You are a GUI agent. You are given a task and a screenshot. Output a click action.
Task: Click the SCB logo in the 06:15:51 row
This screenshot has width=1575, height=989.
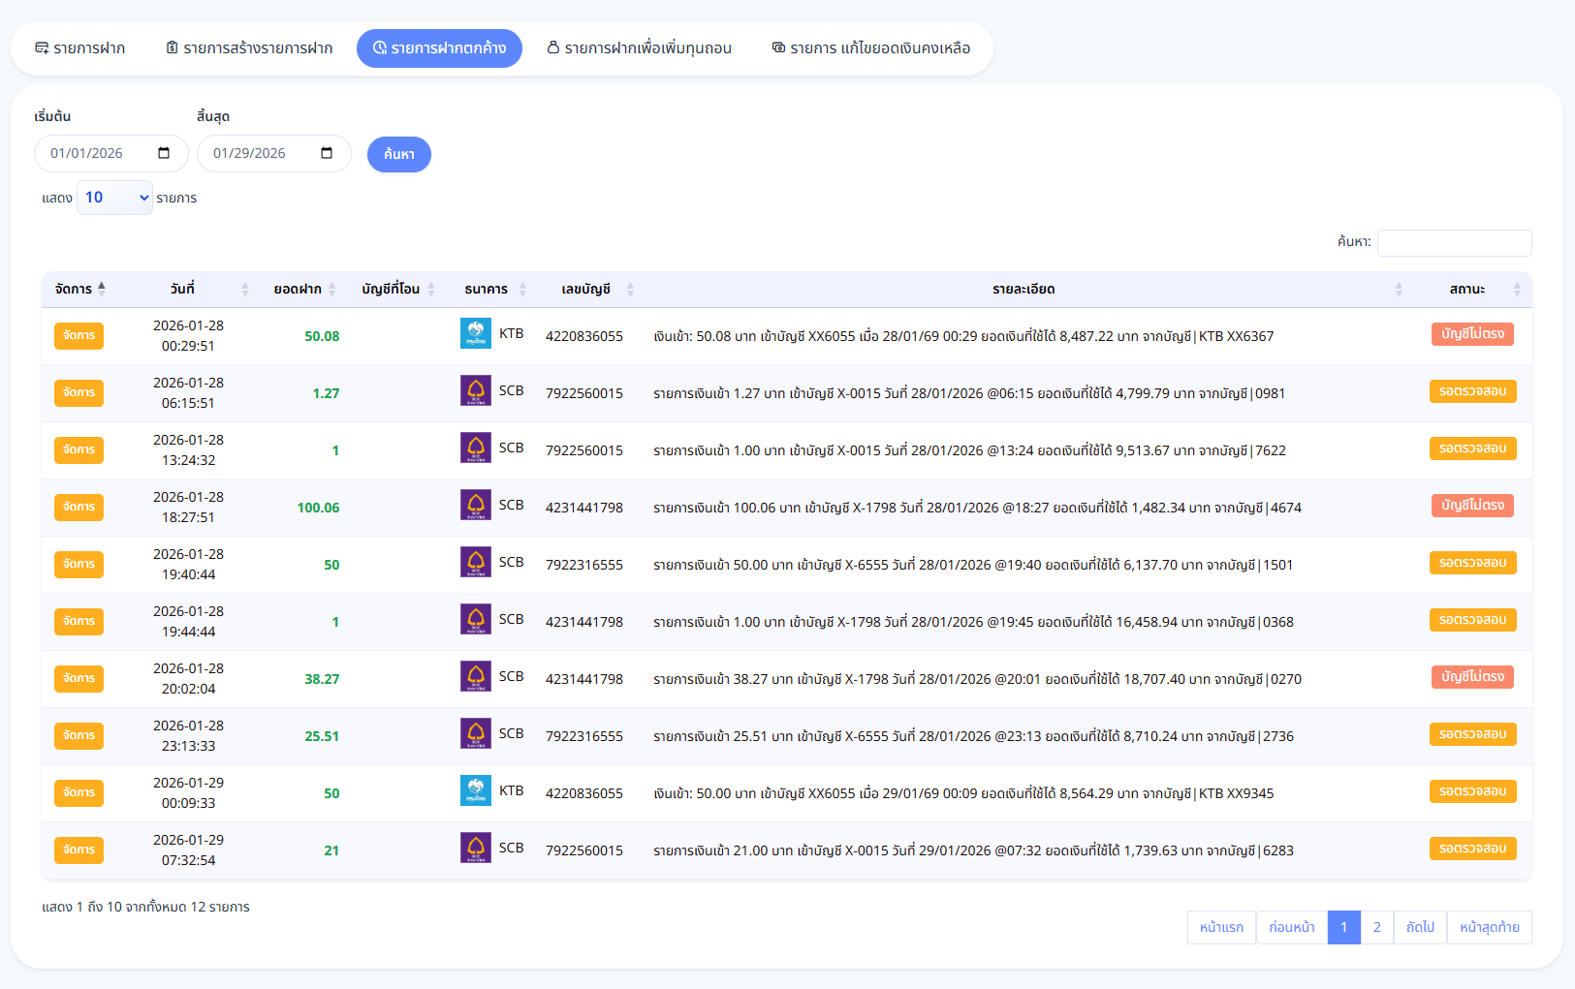475,390
